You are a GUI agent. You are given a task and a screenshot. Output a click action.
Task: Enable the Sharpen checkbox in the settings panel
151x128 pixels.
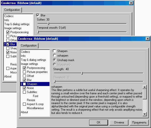(x=55, y=51)
